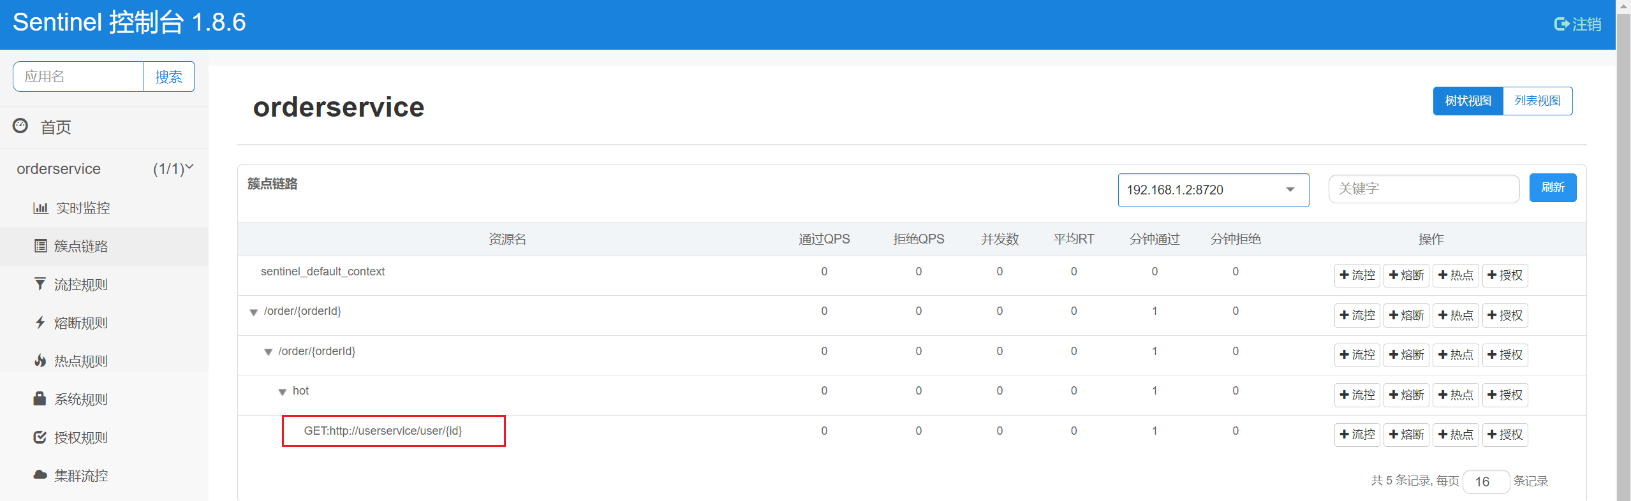This screenshot has width=1631, height=501.
Task: Click the vertical scrollbar up arrow
Action: pyautogui.click(x=1623, y=5)
